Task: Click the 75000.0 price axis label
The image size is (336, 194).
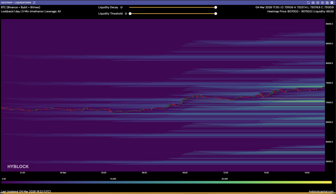Action: (x=329, y=83)
